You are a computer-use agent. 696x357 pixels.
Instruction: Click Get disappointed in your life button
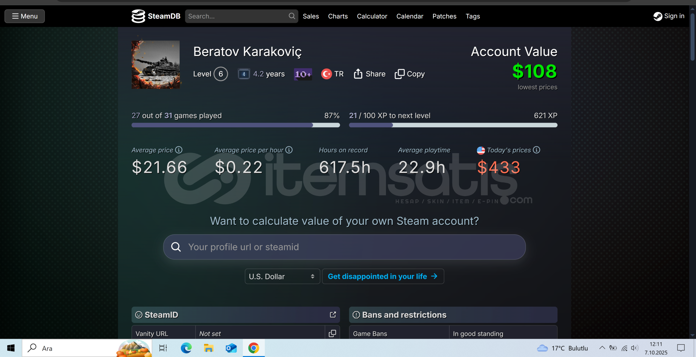[383, 276]
